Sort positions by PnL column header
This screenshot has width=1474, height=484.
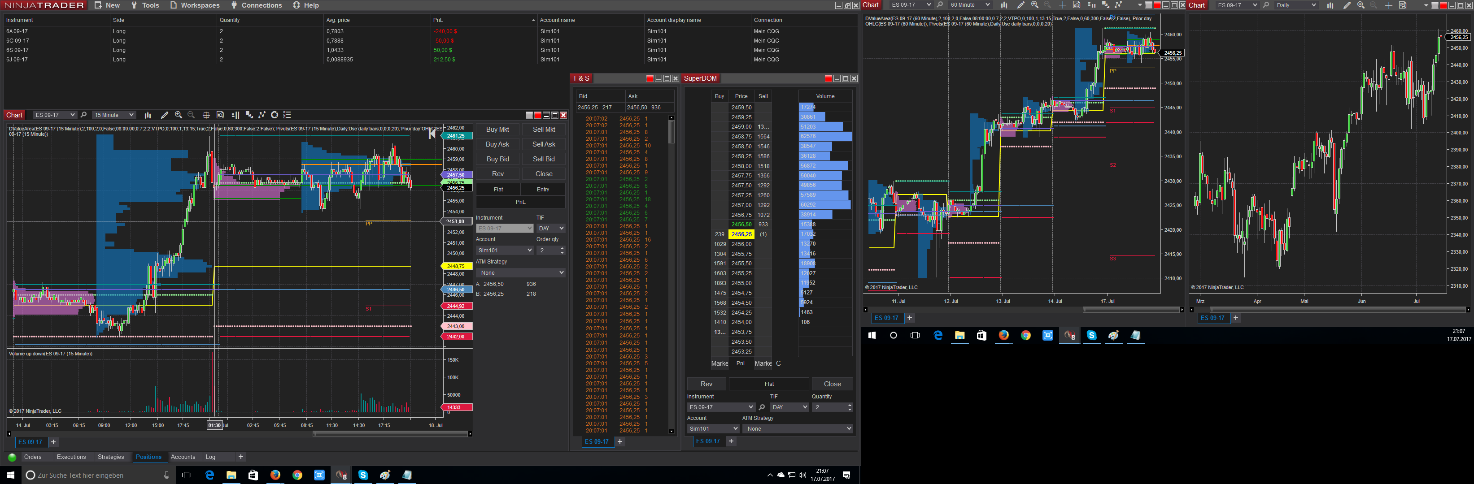pos(483,20)
